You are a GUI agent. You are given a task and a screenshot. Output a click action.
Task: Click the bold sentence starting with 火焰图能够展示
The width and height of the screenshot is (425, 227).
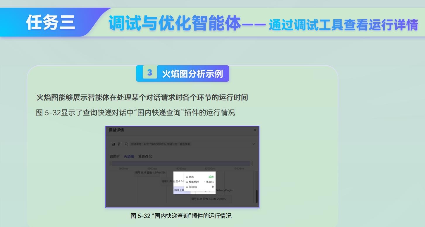click(142, 97)
